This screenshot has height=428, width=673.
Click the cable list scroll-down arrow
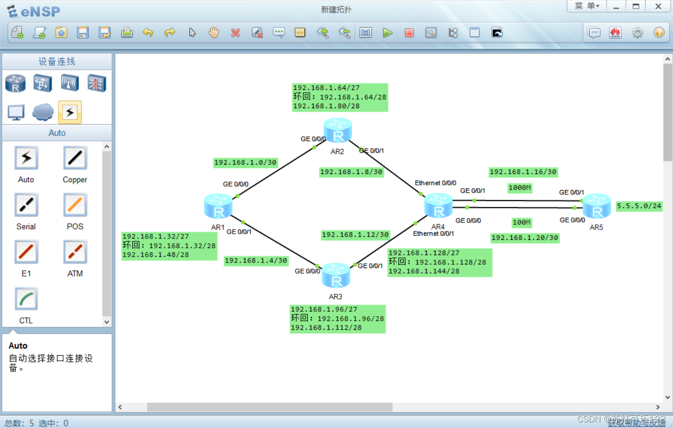107,322
